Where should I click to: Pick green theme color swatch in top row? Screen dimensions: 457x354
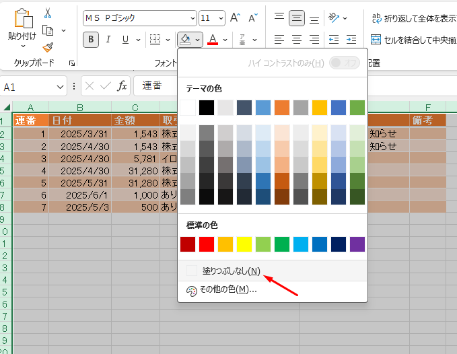click(357, 108)
